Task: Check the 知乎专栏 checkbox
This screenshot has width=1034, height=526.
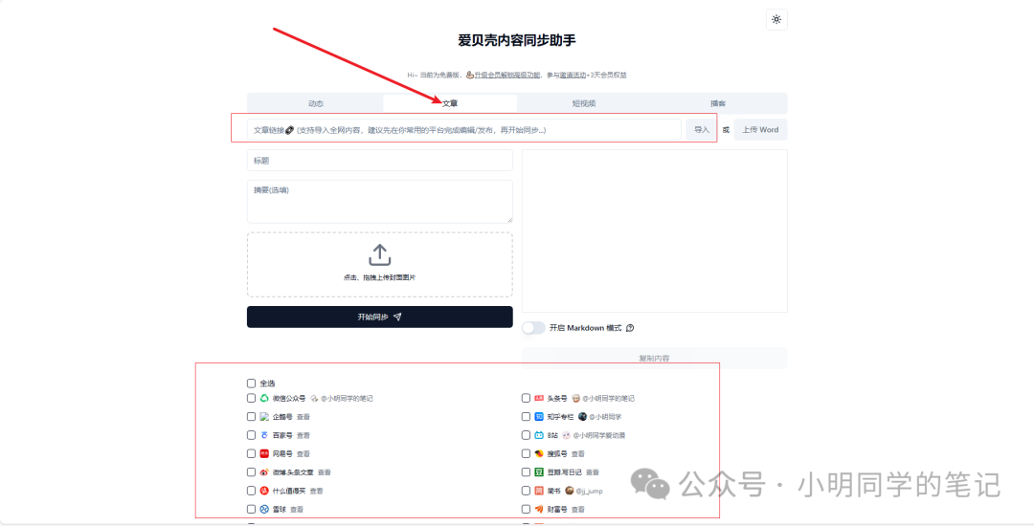Action: coord(526,417)
